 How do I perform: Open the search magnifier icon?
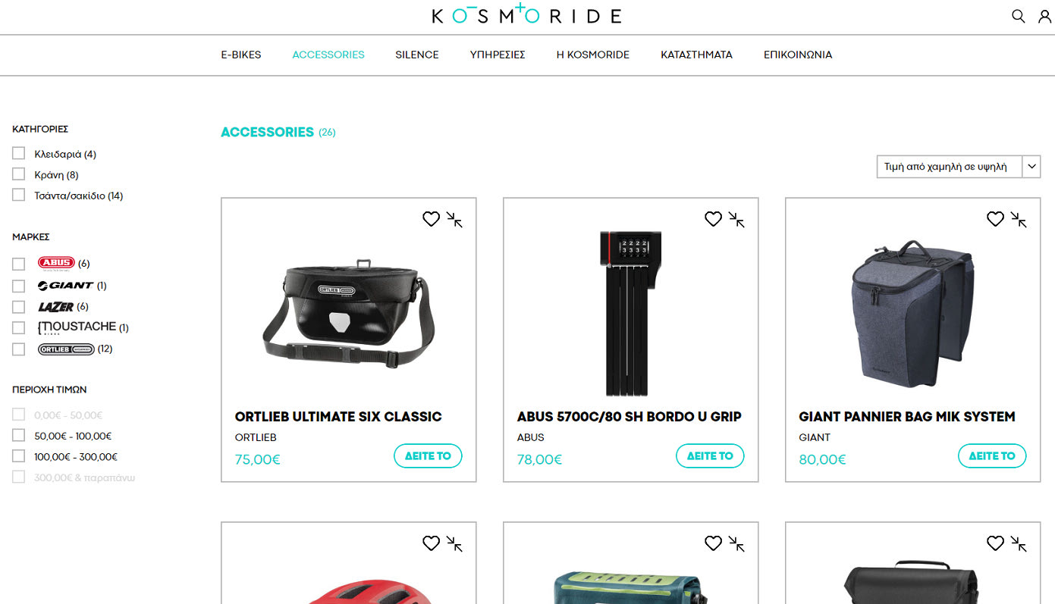[1019, 16]
